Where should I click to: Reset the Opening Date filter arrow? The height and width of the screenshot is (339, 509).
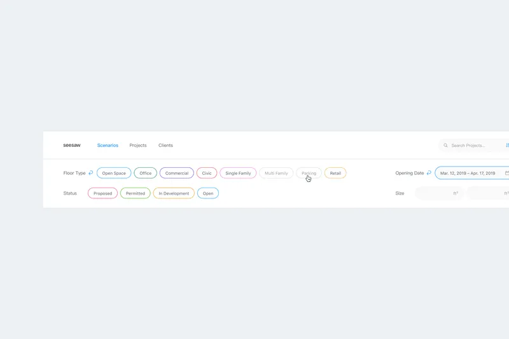tap(429, 173)
